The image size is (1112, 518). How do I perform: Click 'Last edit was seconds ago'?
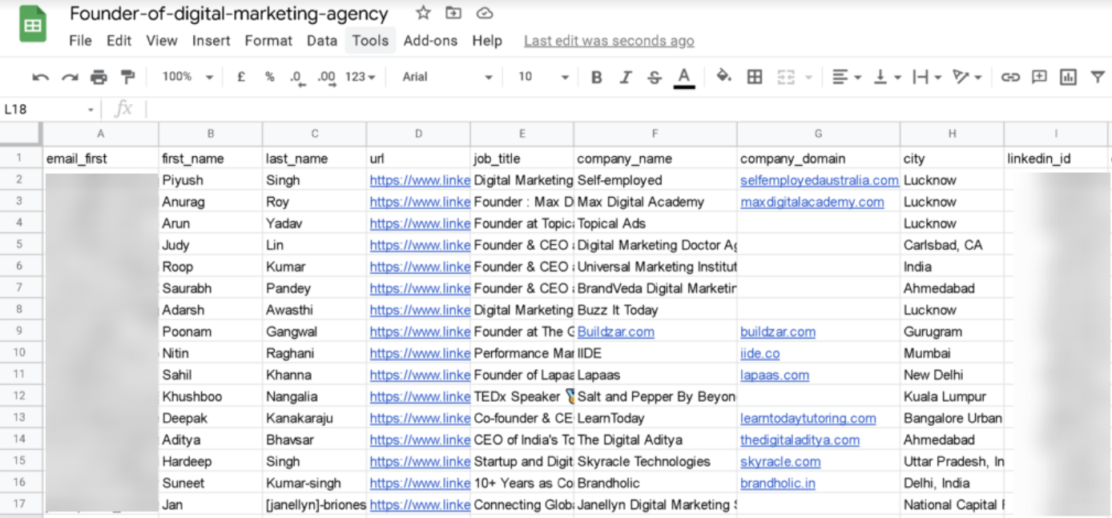tap(609, 41)
